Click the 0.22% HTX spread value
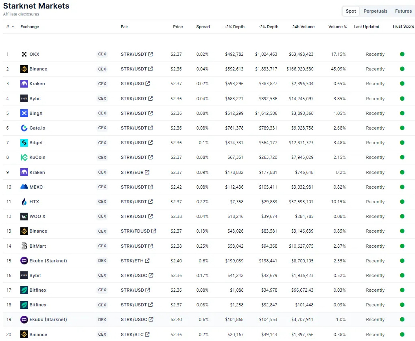 [x=203, y=202]
